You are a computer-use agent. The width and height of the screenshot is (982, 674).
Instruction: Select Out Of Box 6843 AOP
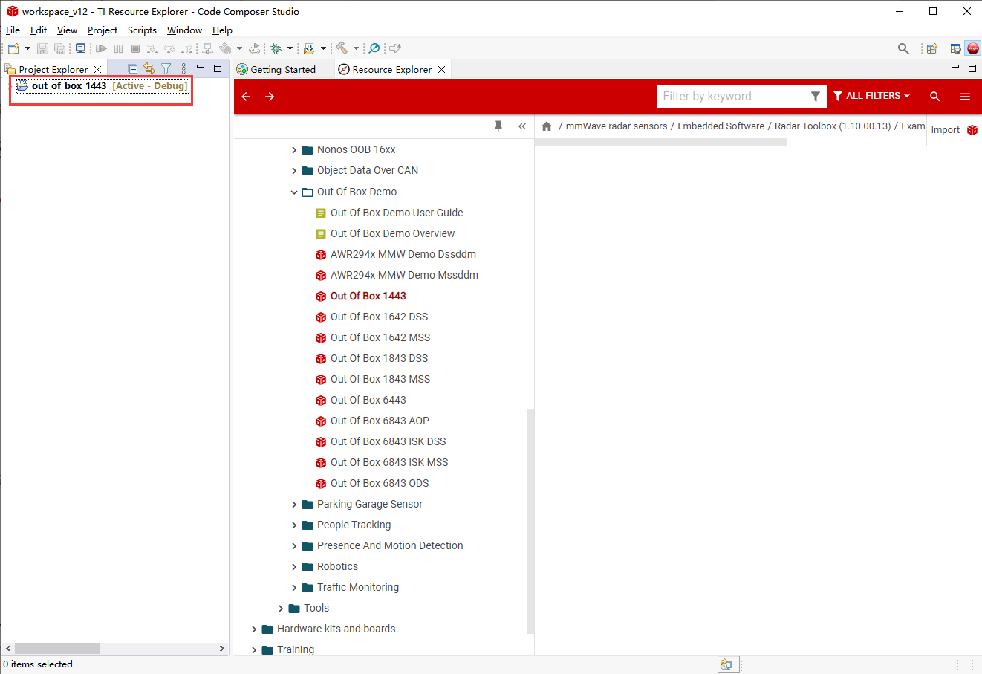pos(380,421)
